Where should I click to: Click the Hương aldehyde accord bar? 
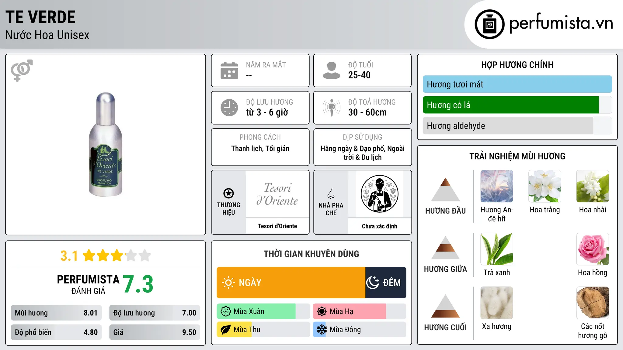517,125
